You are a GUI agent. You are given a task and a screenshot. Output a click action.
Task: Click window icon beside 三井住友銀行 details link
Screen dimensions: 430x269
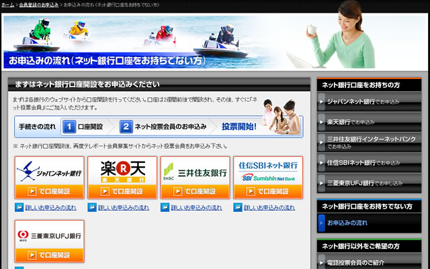[165, 207]
